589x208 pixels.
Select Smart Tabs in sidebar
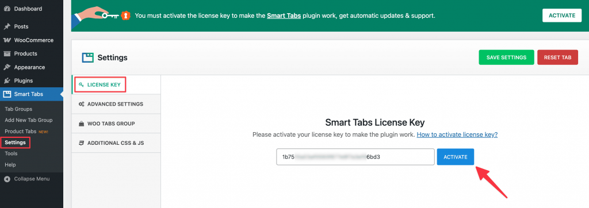[32, 94]
